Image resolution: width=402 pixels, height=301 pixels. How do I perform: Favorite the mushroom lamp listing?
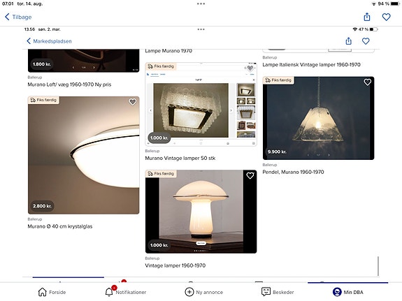click(x=250, y=175)
